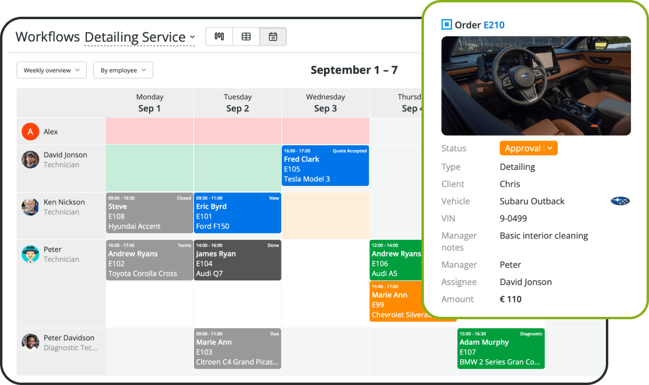This screenshot has height=385, width=649.
Task: Click Peter's cartoon avatar
Action: [x=30, y=254]
